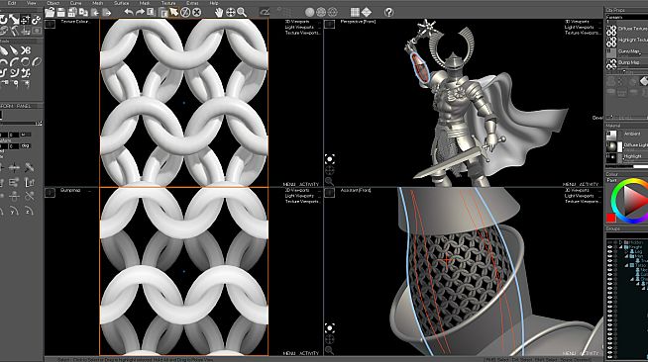Toggle eye visibility for Man group
This screenshot has width=648, height=362.
(609, 256)
